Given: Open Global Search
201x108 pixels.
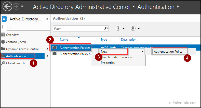Looking at the screenshot, I should pyautogui.click(x=15, y=63).
